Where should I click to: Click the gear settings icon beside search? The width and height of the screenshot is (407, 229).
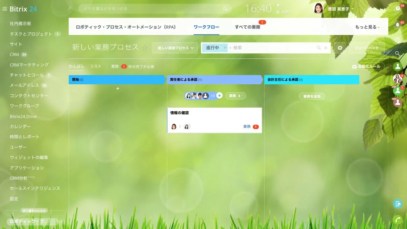coord(340,48)
